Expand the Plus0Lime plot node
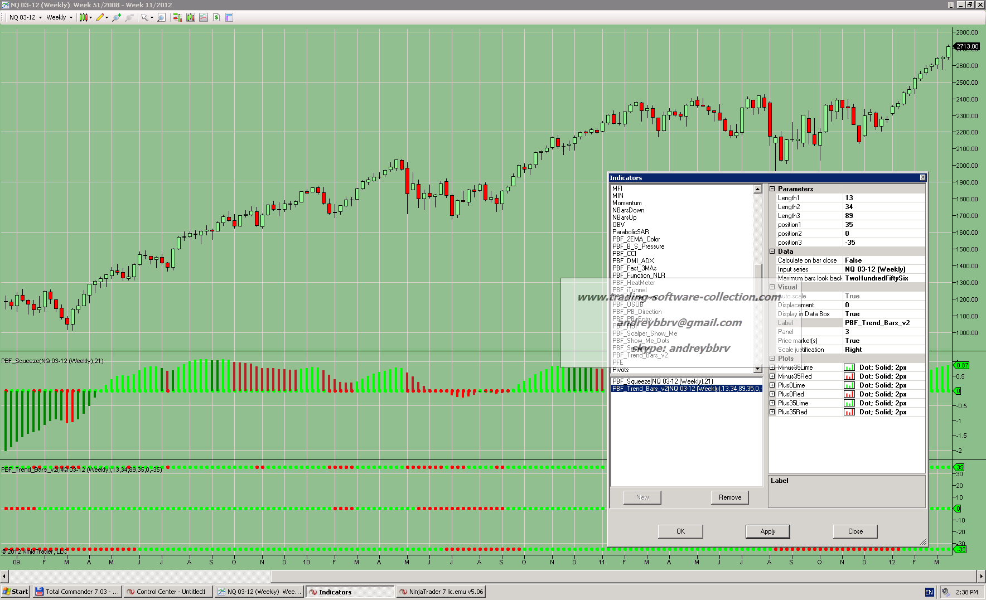The height and width of the screenshot is (600, 986). [x=772, y=385]
